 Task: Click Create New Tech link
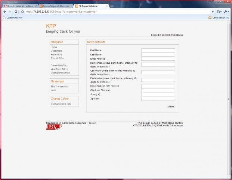click(59, 66)
